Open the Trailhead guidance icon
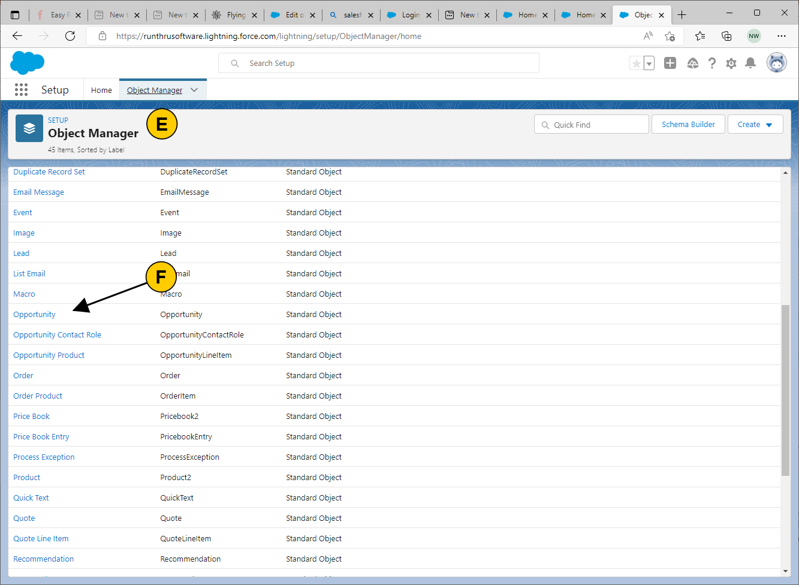This screenshot has height=585, width=799. pyautogui.click(x=692, y=64)
